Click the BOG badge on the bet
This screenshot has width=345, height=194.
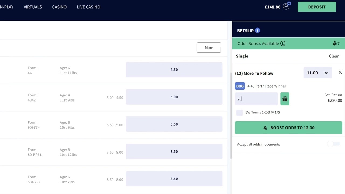[x=240, y=86]
